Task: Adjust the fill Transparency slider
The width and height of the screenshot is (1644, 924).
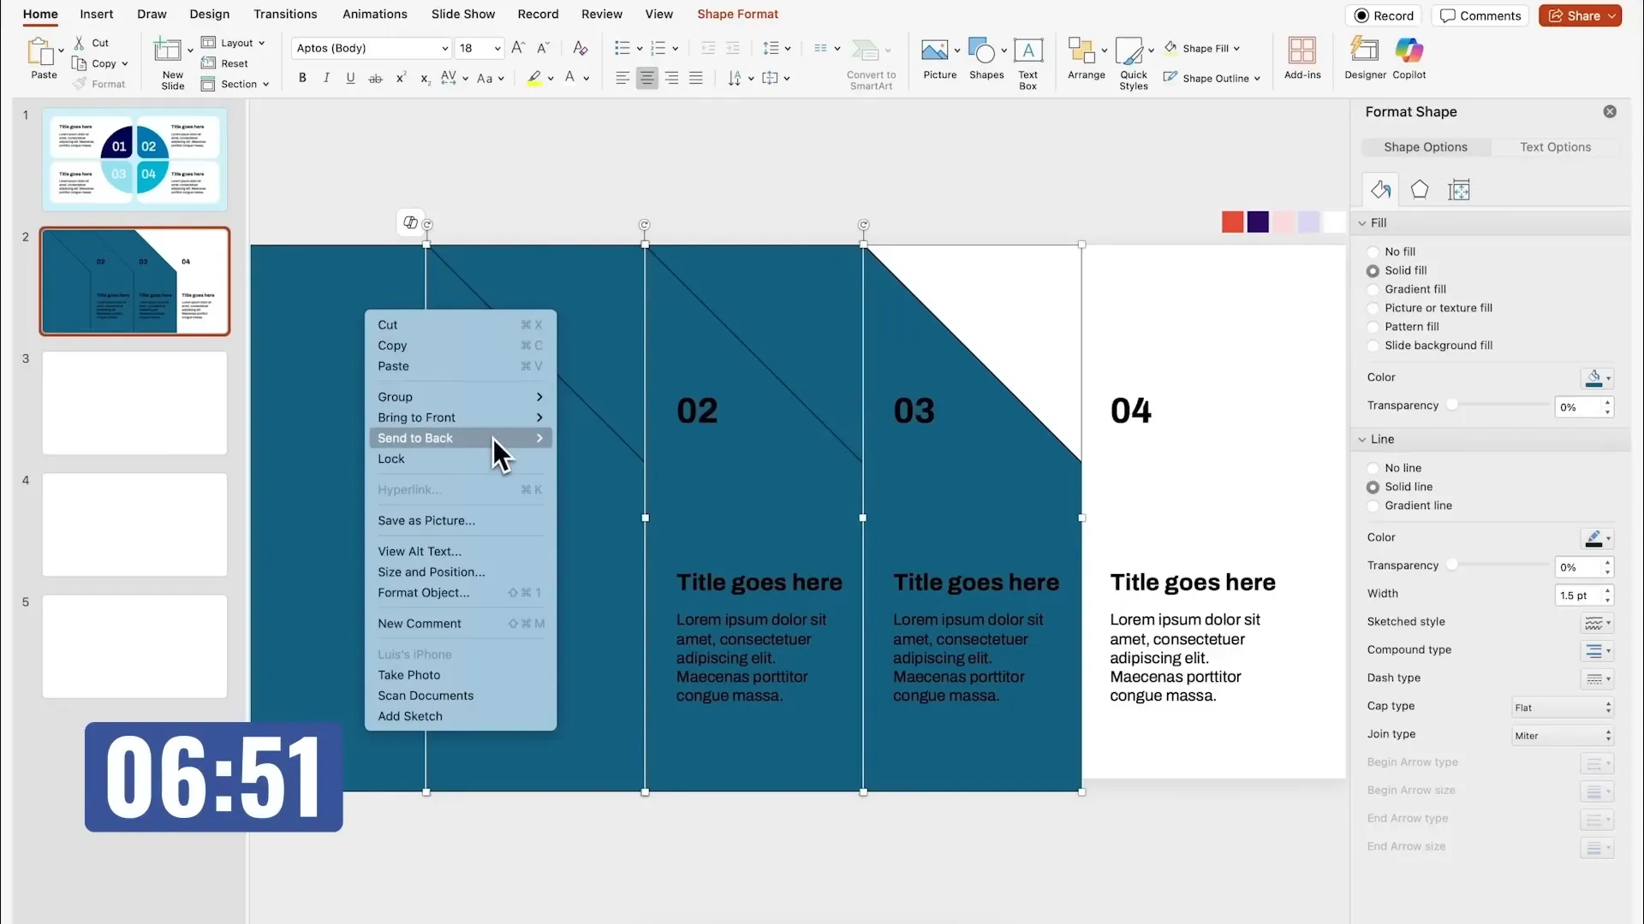Action: tap(1452, 406)
